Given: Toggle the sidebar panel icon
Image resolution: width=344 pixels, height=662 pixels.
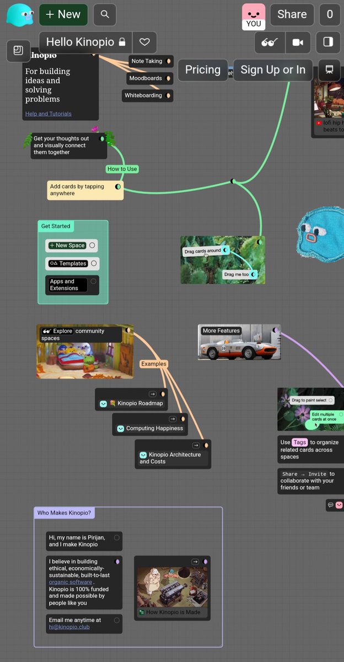Looking at the screenshot, I should pos(328,42).
